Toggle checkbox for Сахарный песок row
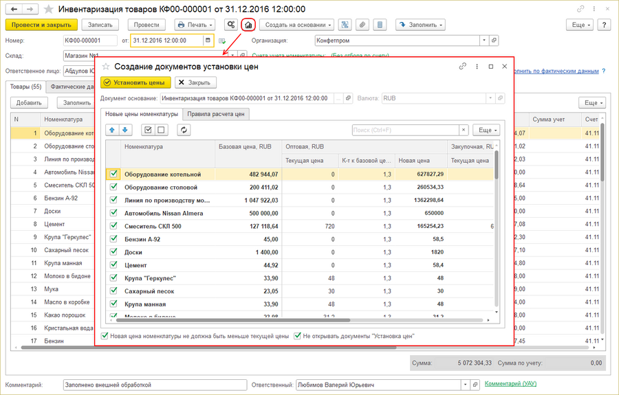The width and height of the screenshot is (619, 395). pos(113,291)
